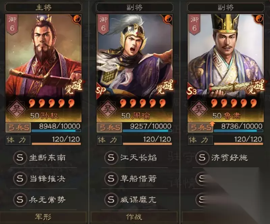Select the S-rank icon beside 草船借箭
270x224 pixels.
[x=111, y=179]
